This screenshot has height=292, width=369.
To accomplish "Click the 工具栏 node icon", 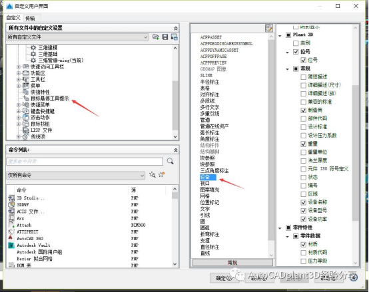I will 26,79.
